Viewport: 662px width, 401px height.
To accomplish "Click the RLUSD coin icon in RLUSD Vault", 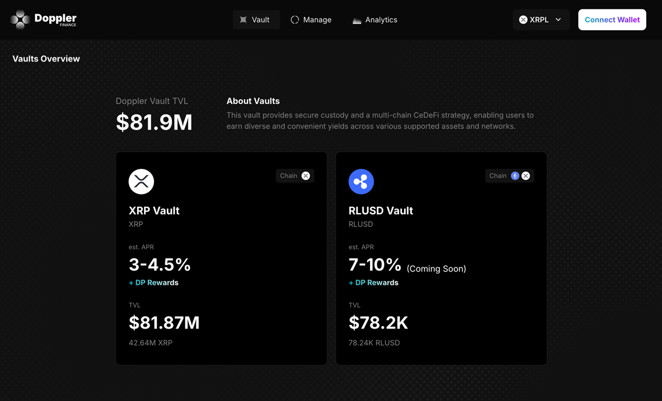I will [x=361, y=182].
